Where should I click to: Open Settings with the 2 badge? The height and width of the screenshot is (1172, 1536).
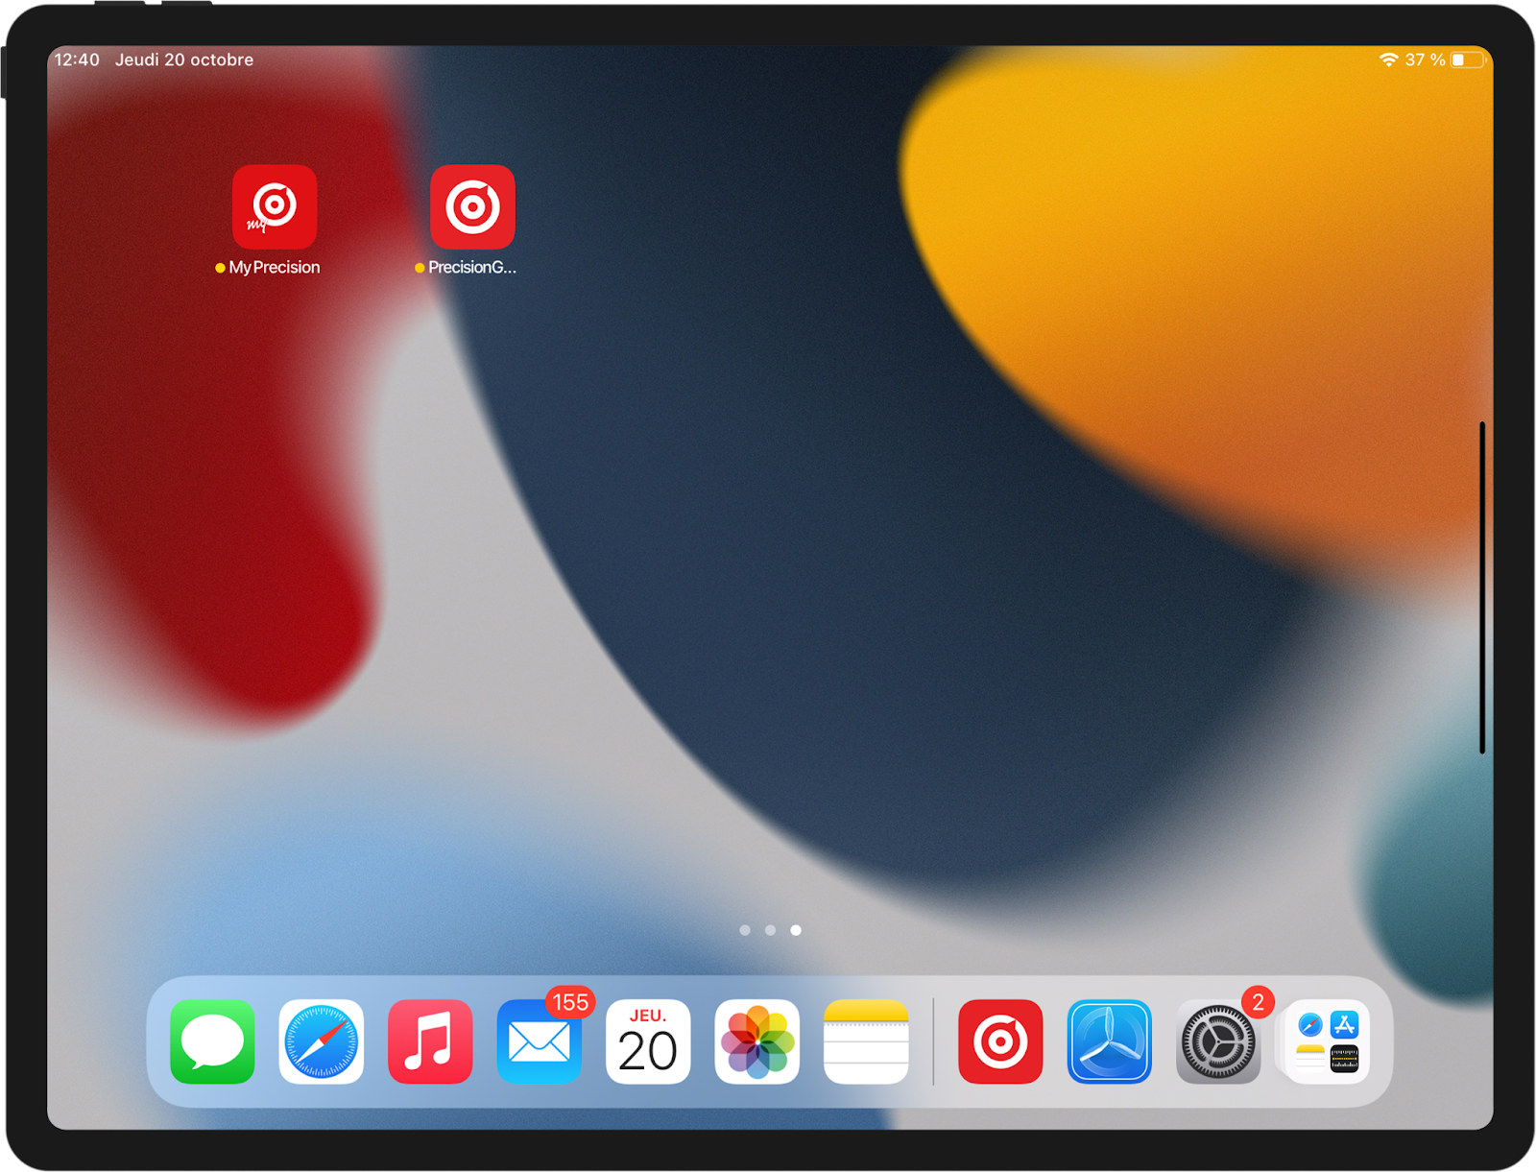coord(1218,1041)
